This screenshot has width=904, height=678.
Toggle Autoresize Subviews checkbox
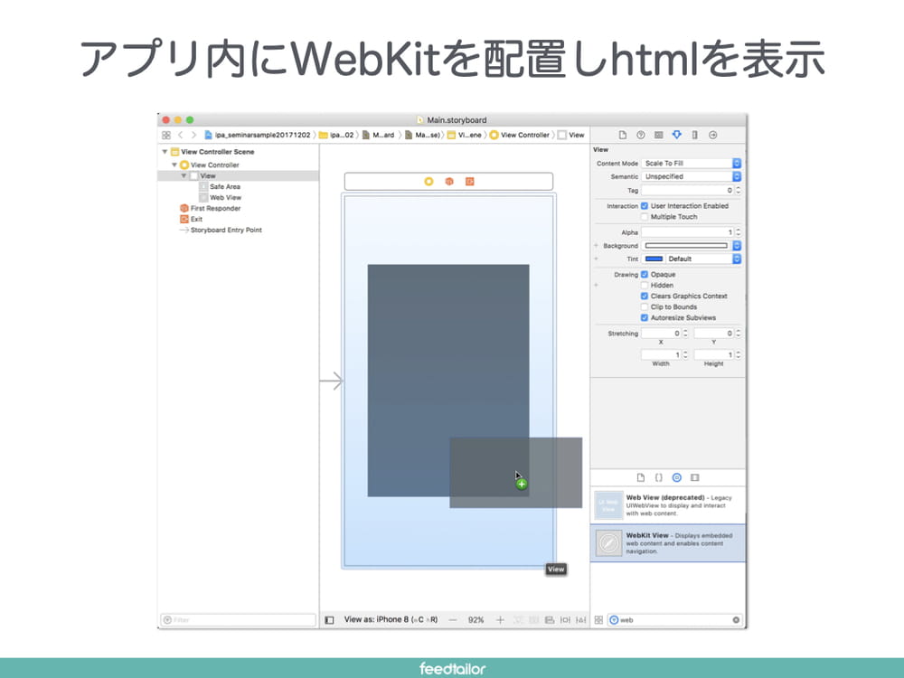645,317
